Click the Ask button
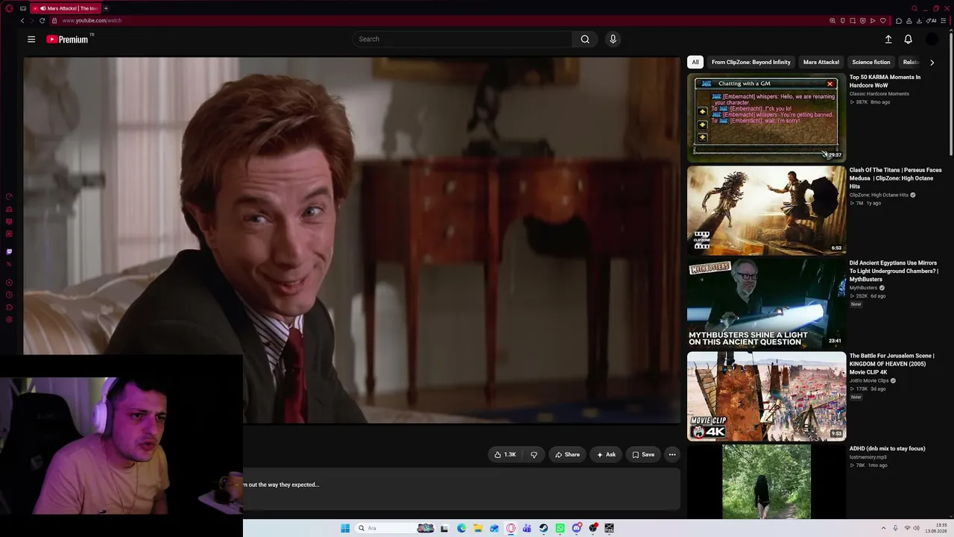The height and width of the screenshot is (537, 954). point(606,455)
